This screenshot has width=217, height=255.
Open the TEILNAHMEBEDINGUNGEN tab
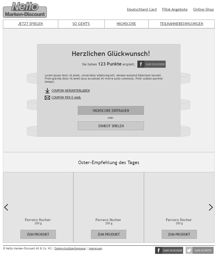coord(182,24)
